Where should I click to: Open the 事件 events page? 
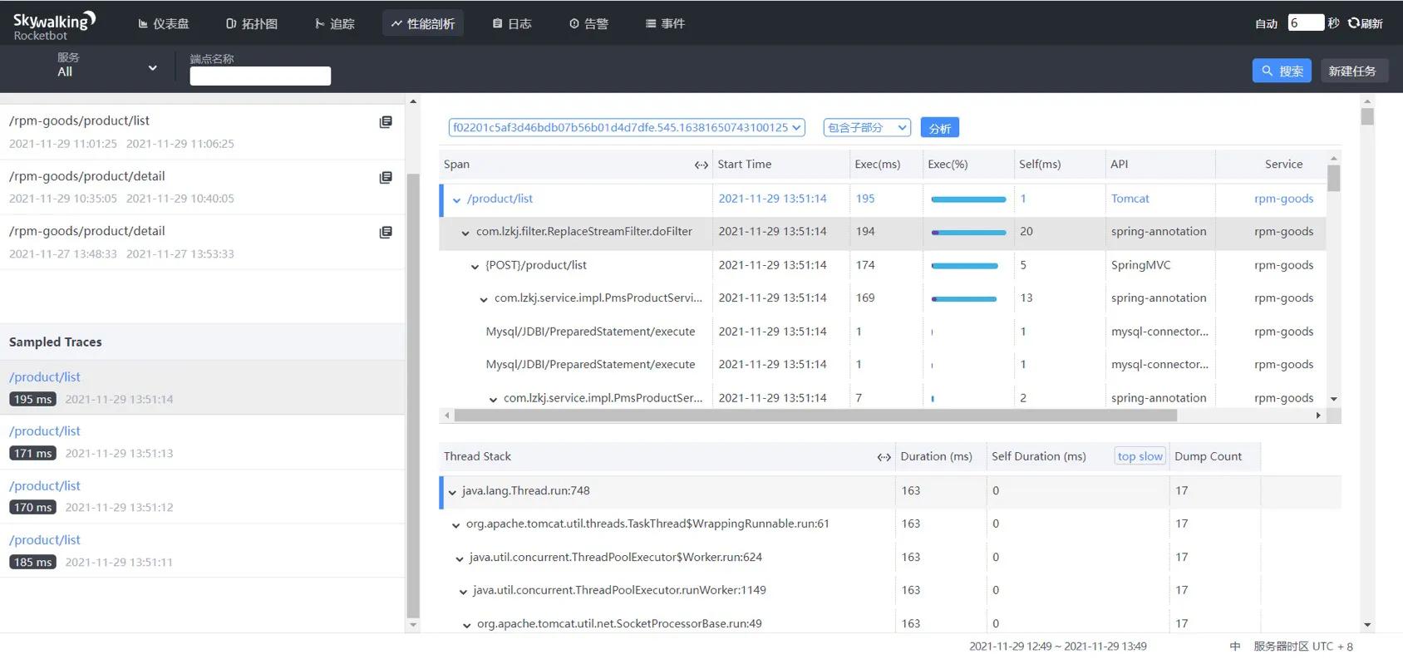[665, 23]
